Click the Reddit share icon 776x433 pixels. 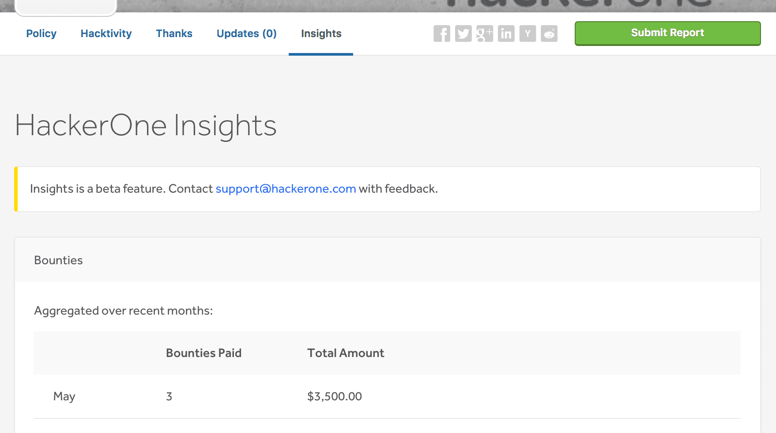click(549, 34)
